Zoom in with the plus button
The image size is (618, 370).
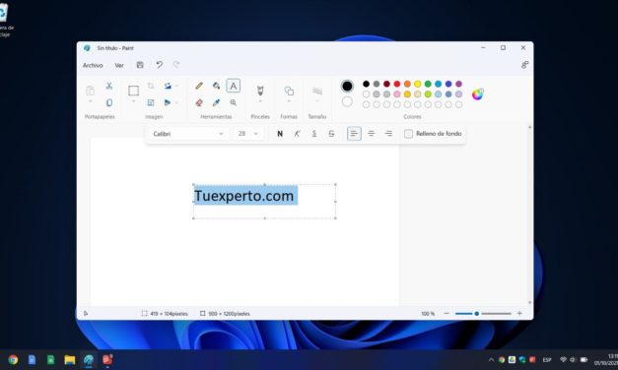(x=519, y=313)
